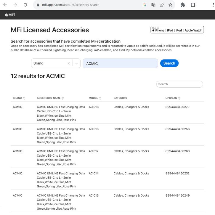The width and height of the screenshot is (215, 215).
Task: Click the ACMIC search text field
Action: [x=120, y=63]
